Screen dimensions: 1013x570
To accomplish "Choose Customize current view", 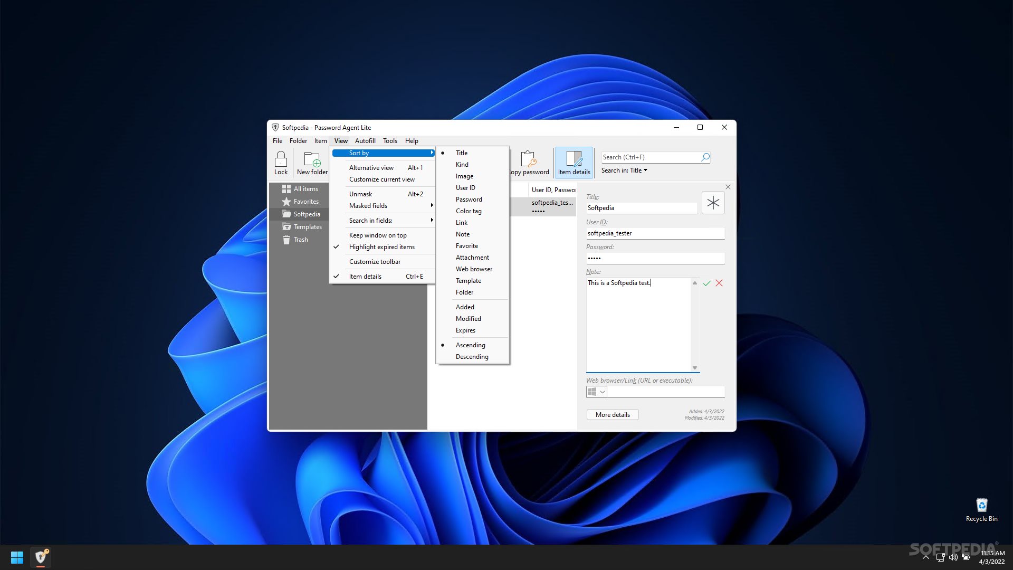I will [x=383, y=179].
